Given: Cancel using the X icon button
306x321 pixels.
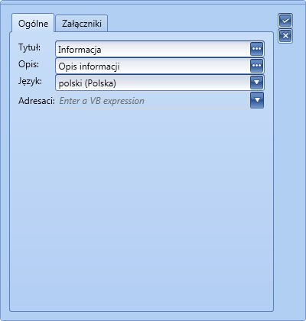Looking at the screenshot, I should tap(285, 36).
